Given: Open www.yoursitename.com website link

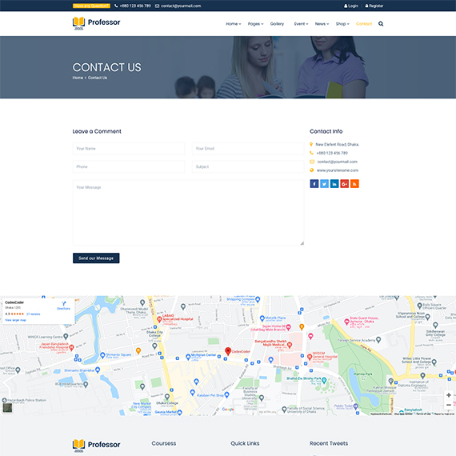Looking at the screenshot, I should tap(338, 170).
